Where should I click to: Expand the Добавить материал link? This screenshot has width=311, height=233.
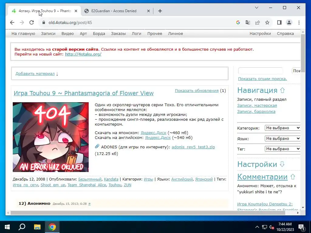(35, 73)
